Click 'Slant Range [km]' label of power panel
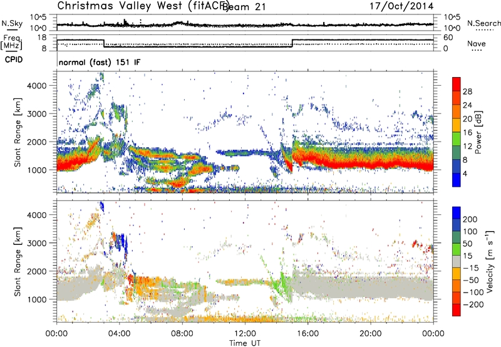Screen dimensions: 501x347 click(x=18, y=132)
